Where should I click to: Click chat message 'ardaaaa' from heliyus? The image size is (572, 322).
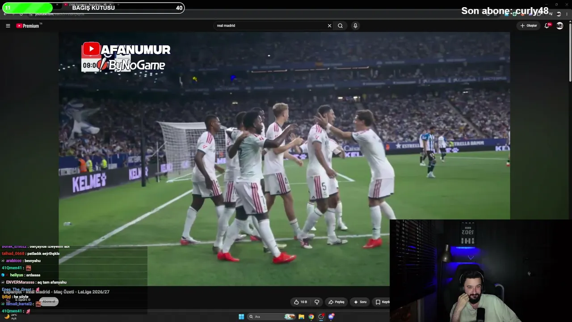tap(33, 275)
